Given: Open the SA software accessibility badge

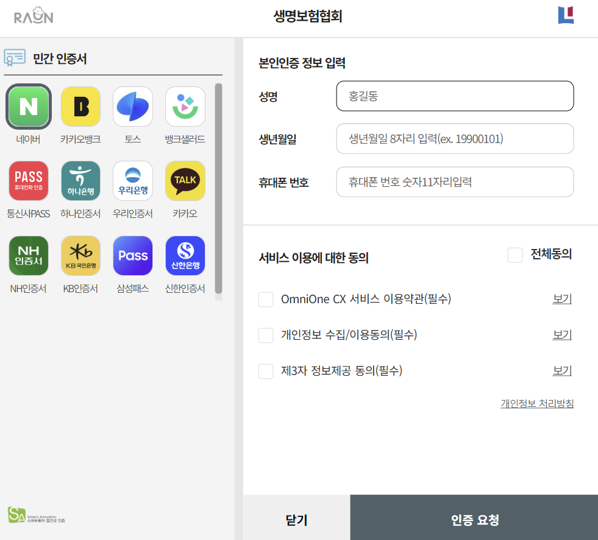Looking at the screenshot, I should pyautogui.click(x=36, y=515).
